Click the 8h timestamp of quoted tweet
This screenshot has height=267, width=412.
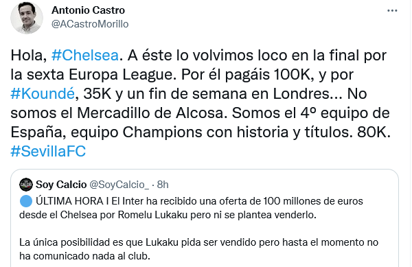pos(163,185)
